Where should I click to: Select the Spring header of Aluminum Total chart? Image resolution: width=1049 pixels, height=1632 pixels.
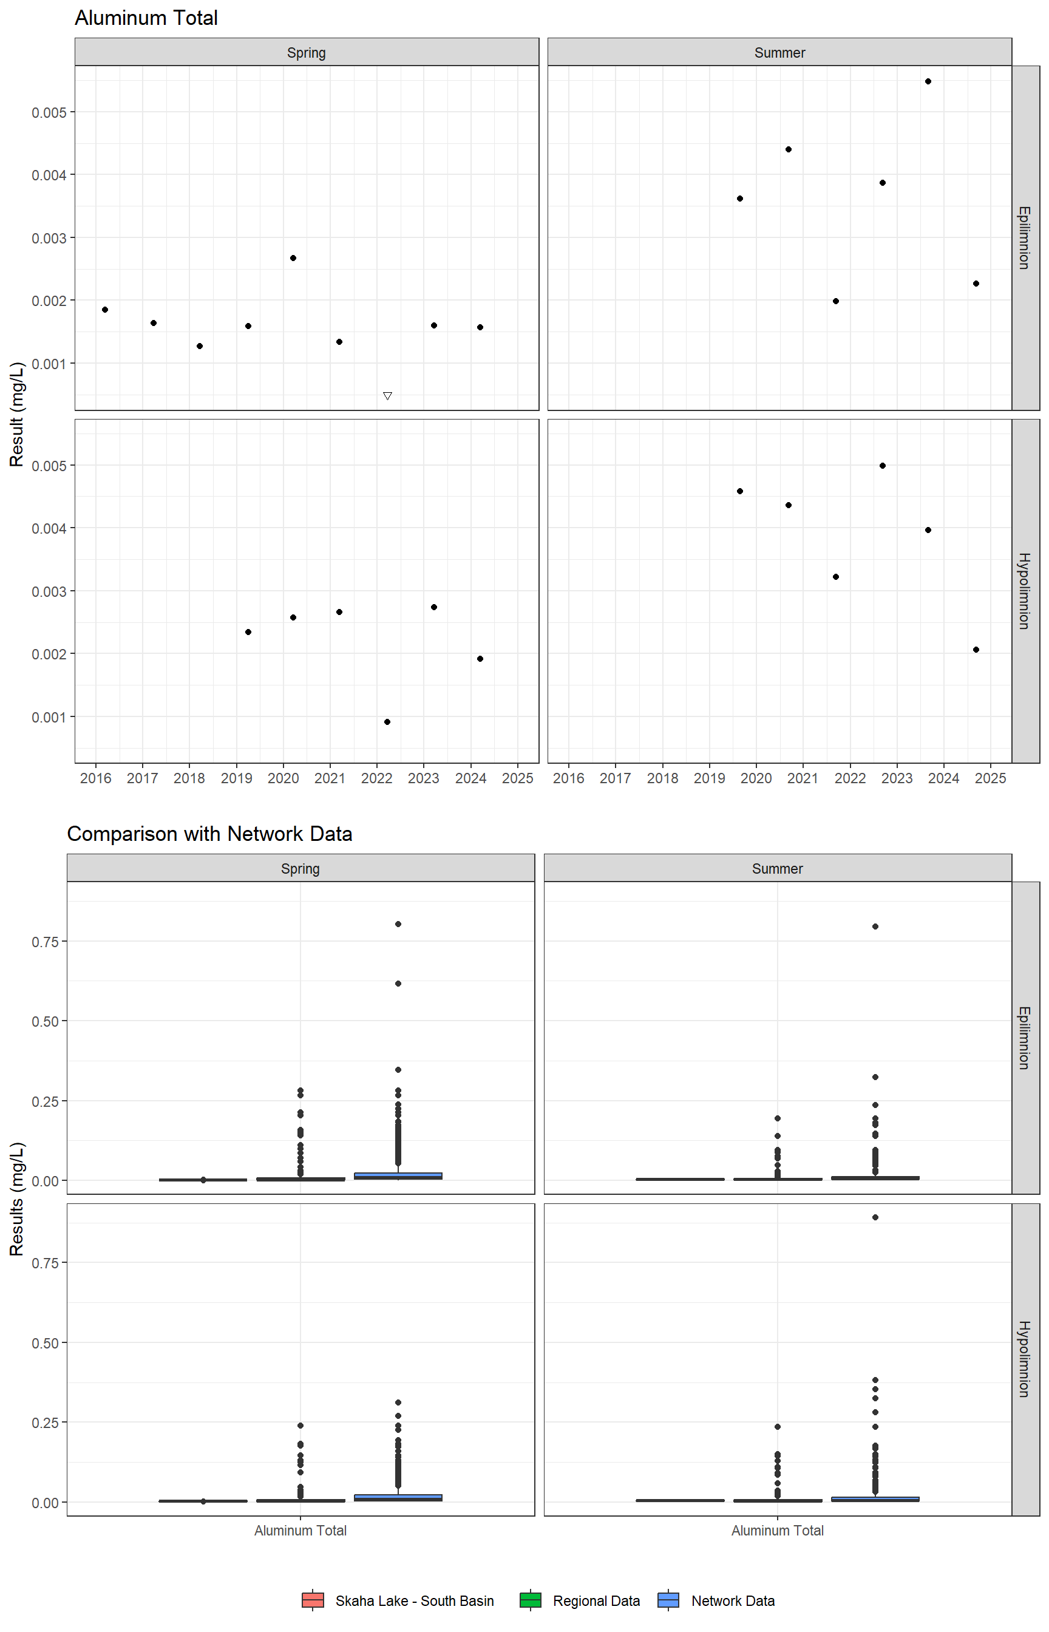pyautogui.click(x=306, y=52)
